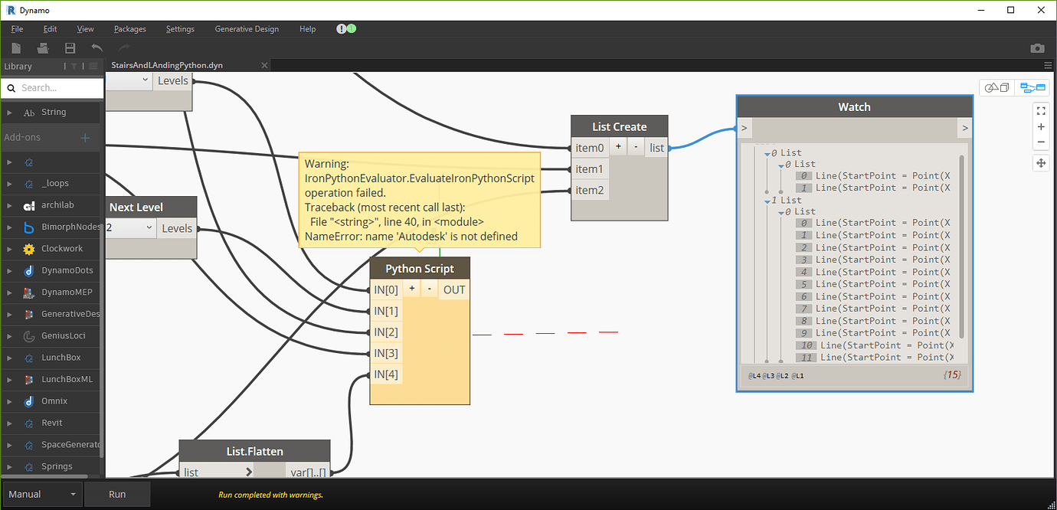This screenshot has height=510, width=1057.
Task: Save the graph with the disk icon
Action: [x=70, y=47]
